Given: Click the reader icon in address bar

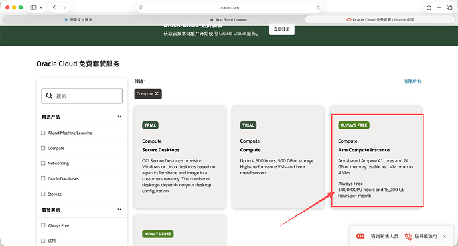Looking at the screenshot, I should coord(141,7).
